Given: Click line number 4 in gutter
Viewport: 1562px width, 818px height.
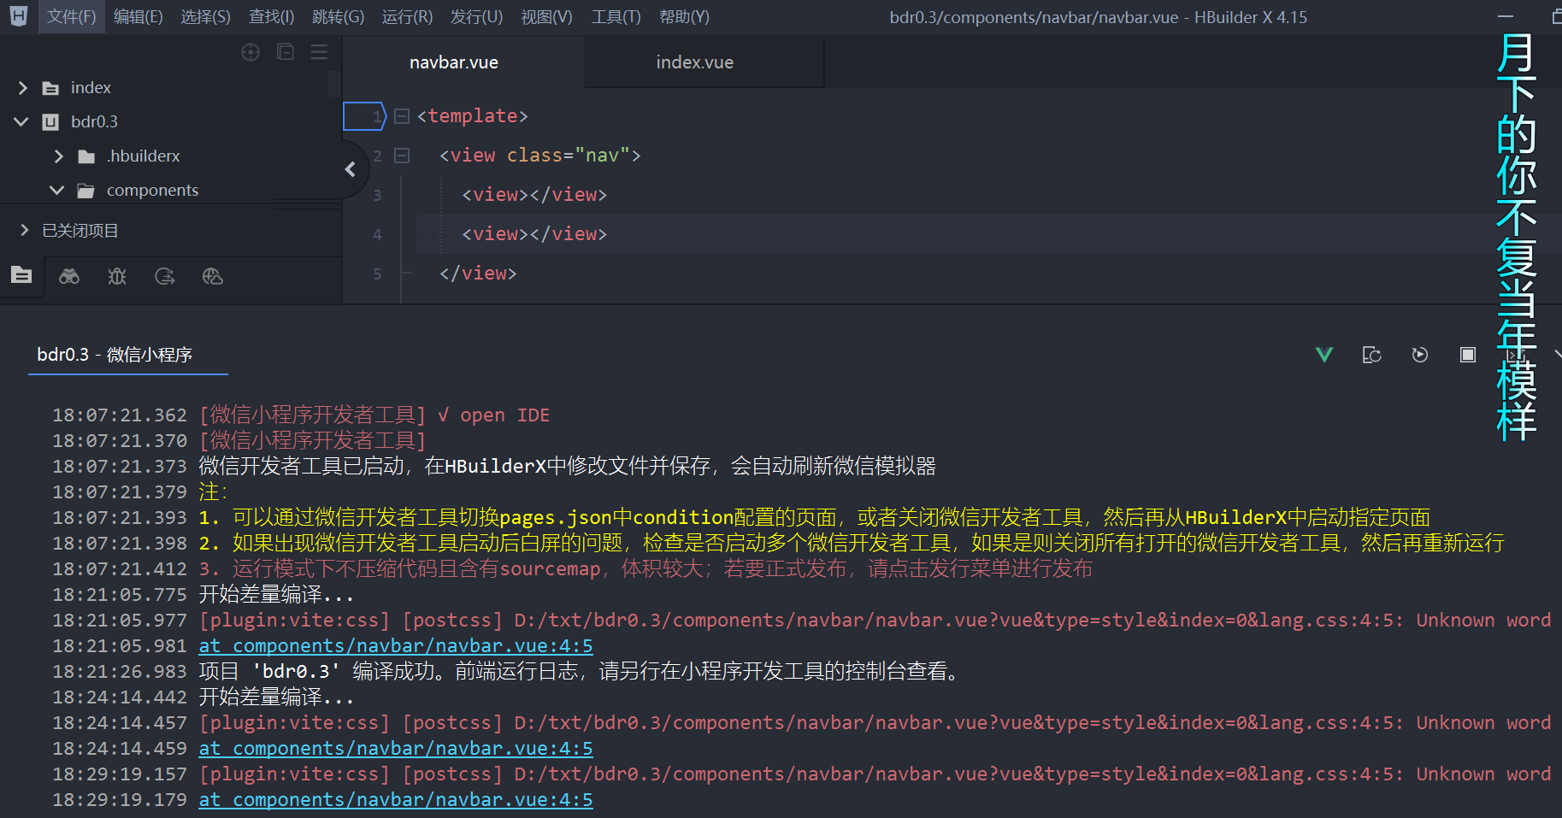Looking at the screenshot, I should (377, 234).
